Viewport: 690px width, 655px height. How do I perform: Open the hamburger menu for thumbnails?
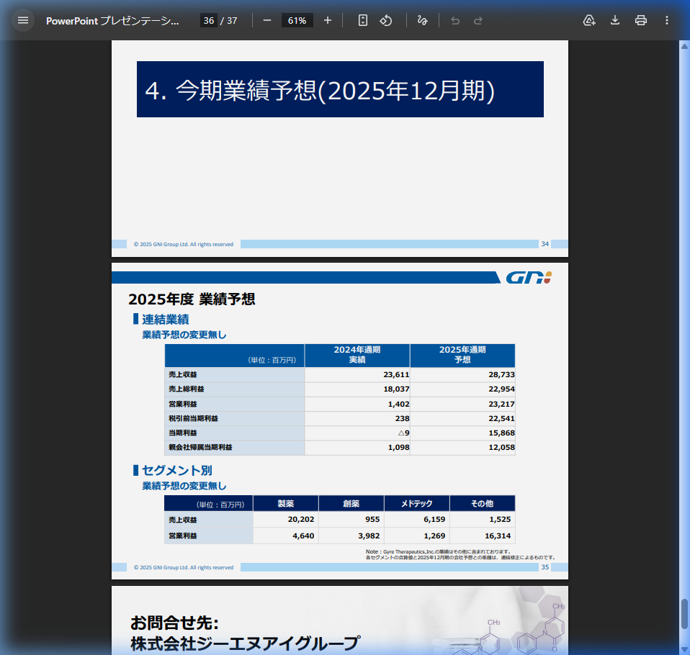tap(23, 20)
